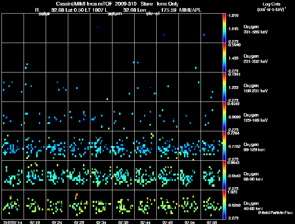Click the 'B-field Particle Flow' legend text
Image resolution: width=295 pixels, height=224 pixels.
275,213
